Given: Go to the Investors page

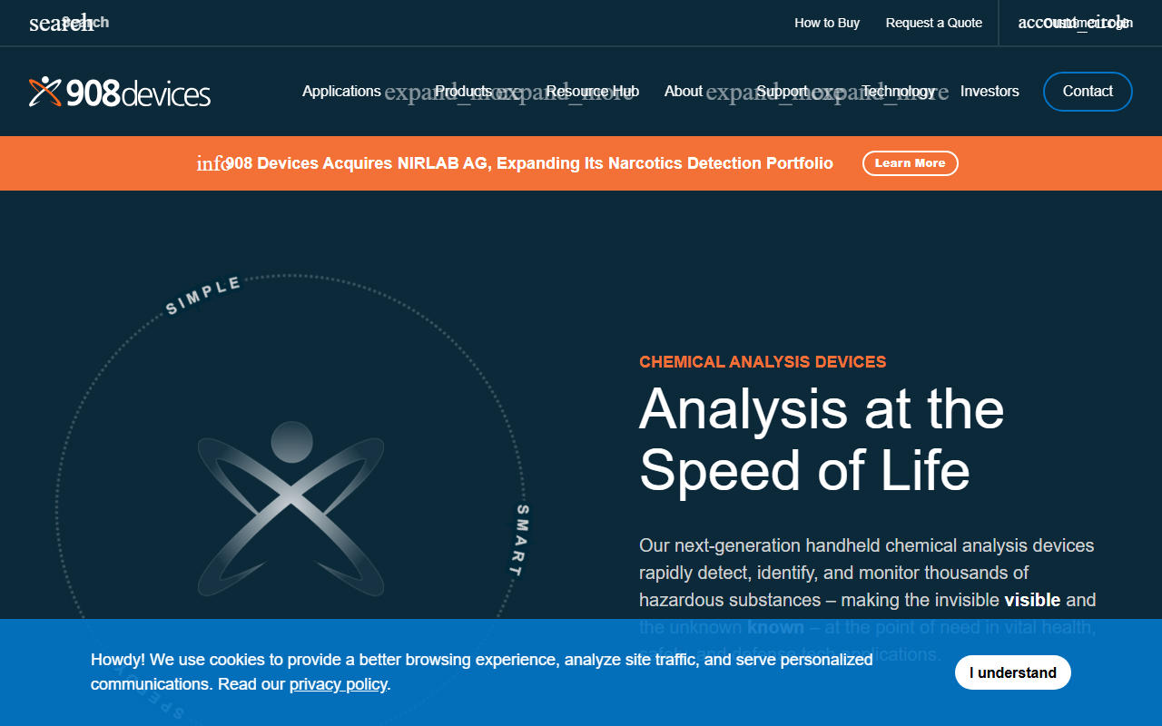Looking at the screenshot, I should [990, 92].
